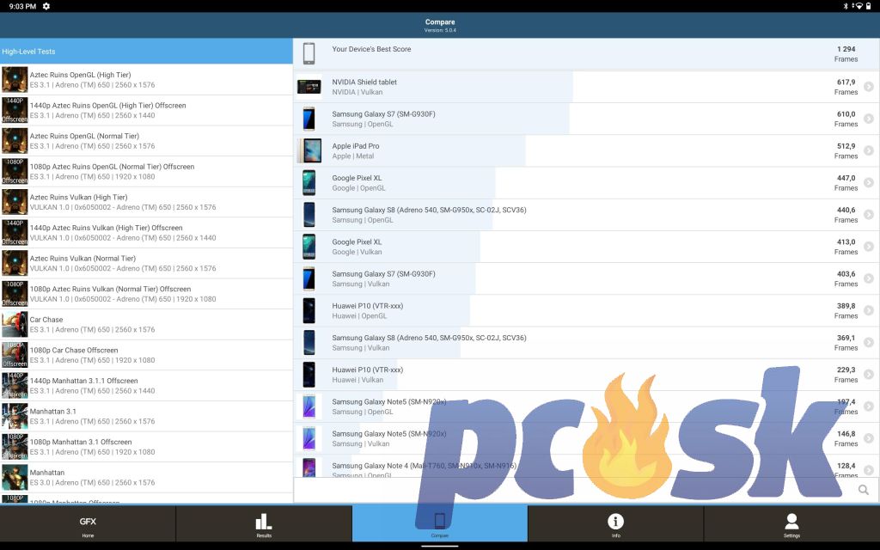
Task: Open Galaxy S8 OpenGL details arrow
Action: pyautogui.click(x=869, y=215)
